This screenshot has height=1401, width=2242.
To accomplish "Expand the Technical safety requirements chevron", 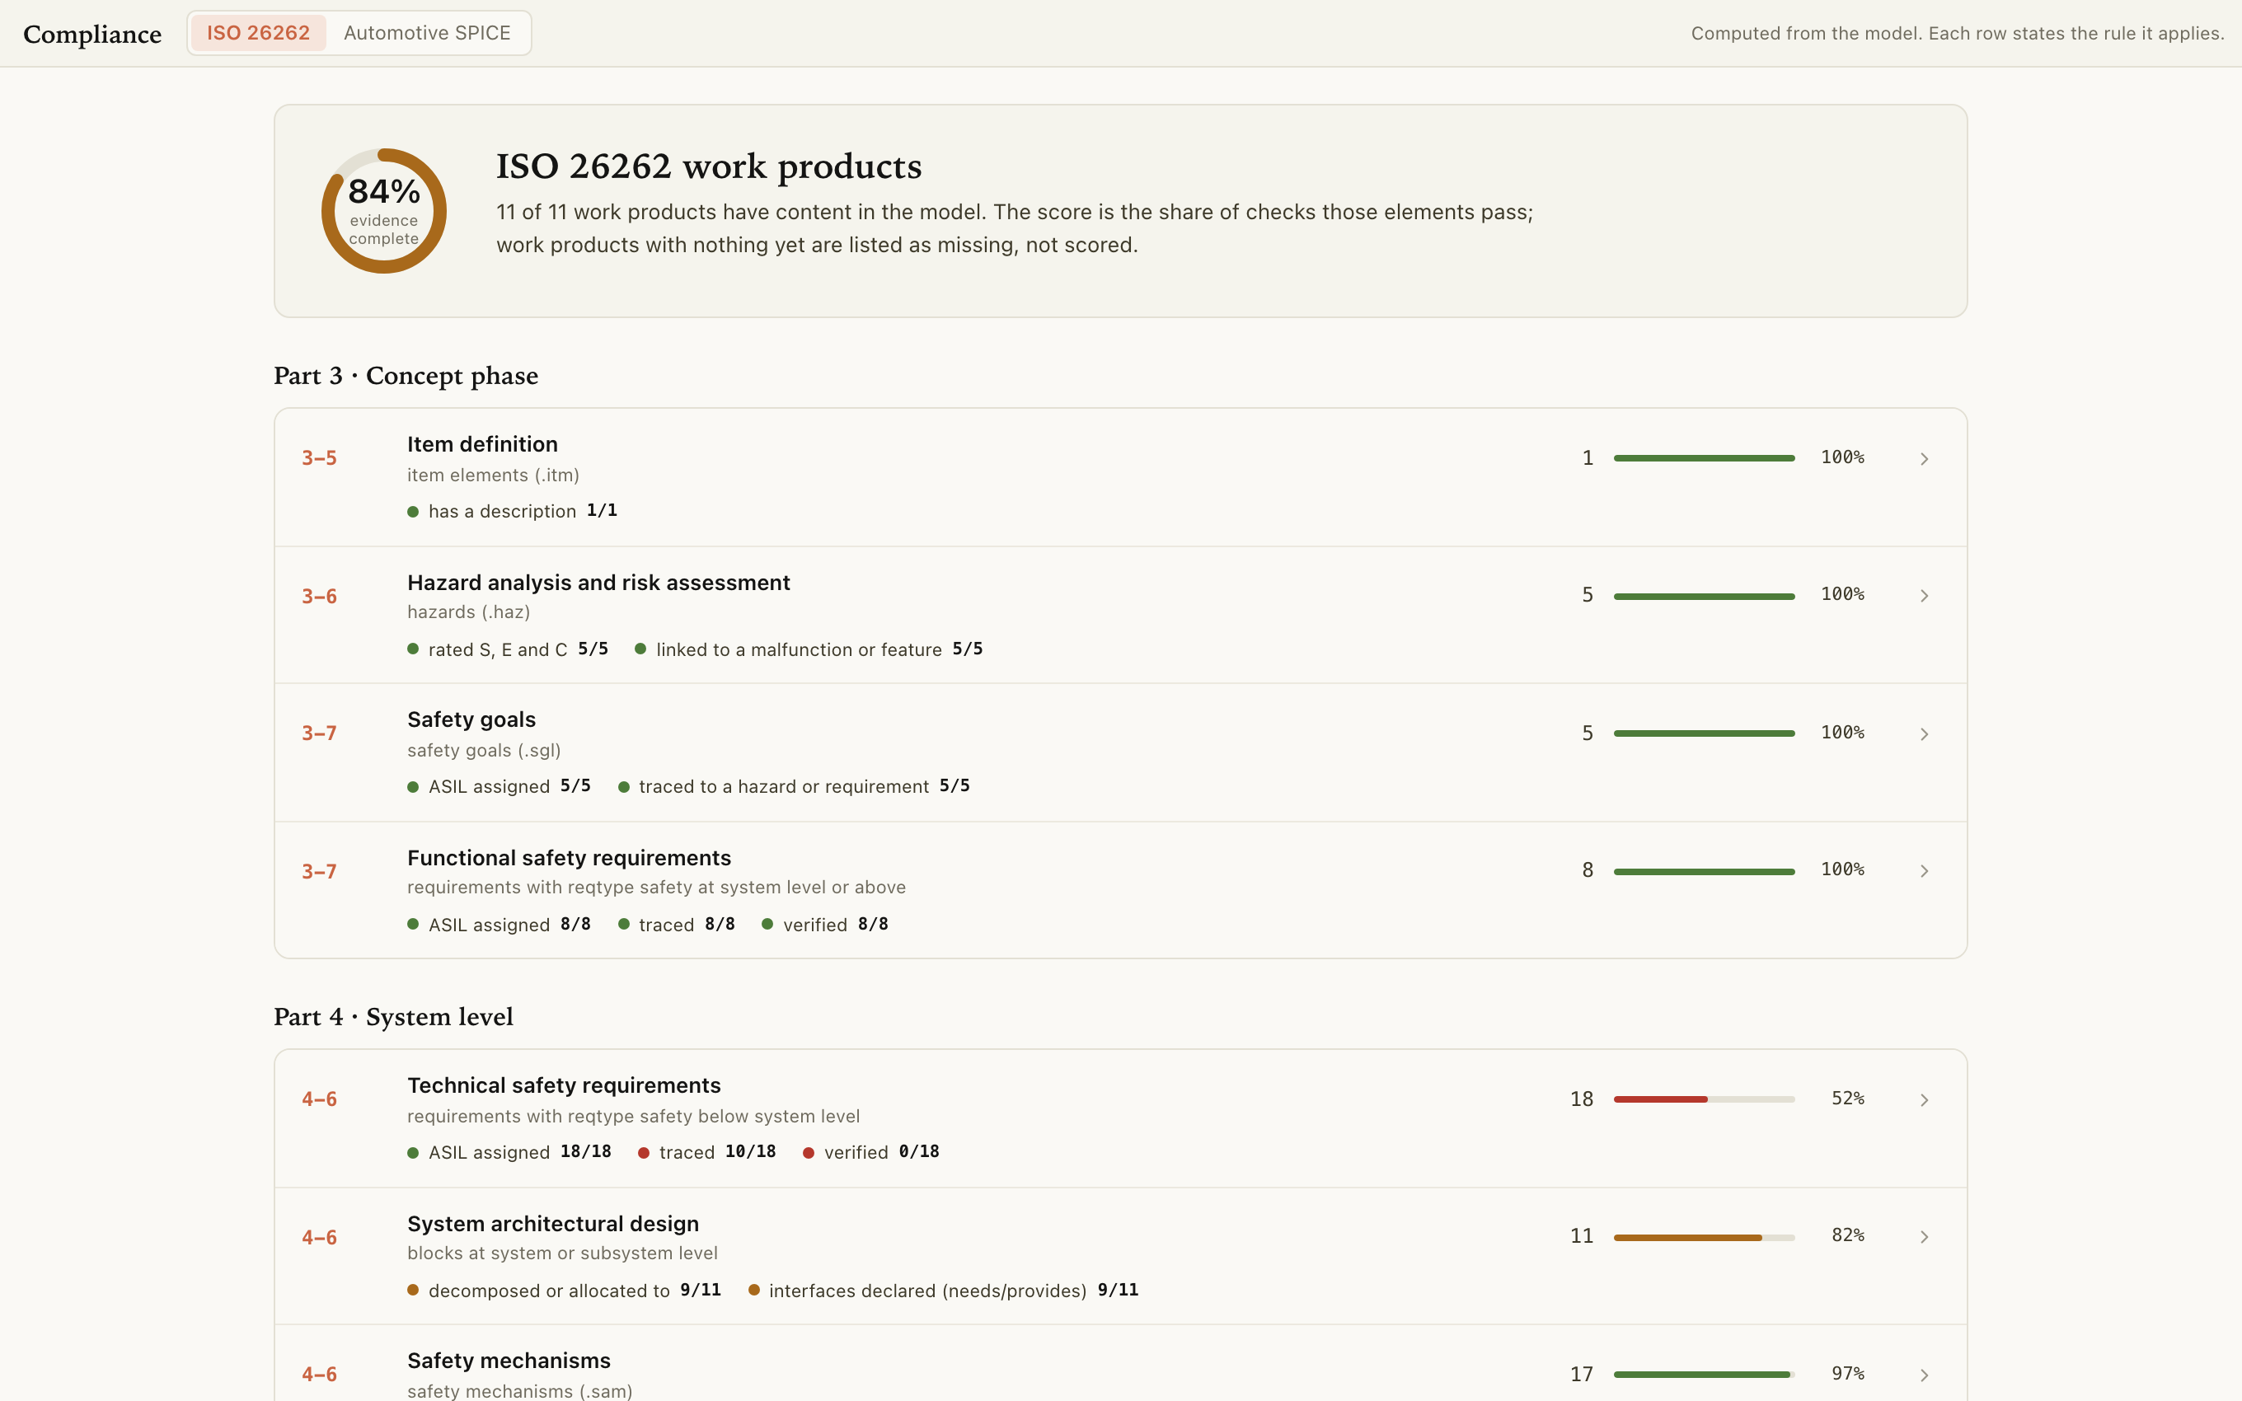I will [1924, 1100].
